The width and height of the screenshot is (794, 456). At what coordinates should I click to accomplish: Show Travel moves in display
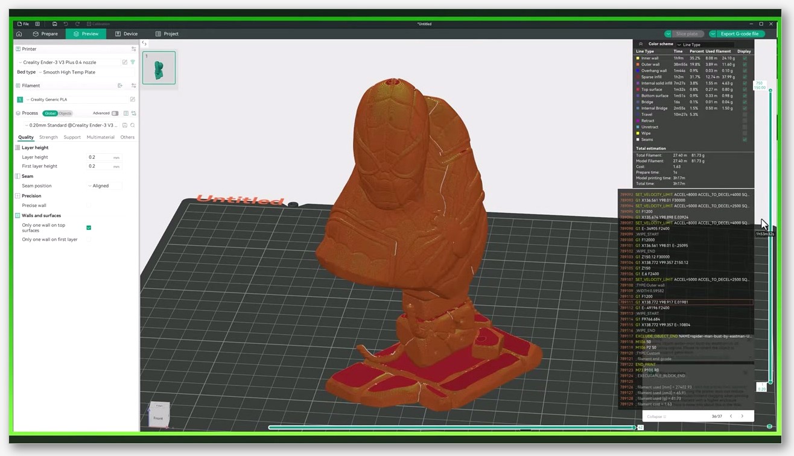click(x=745, y=115)
